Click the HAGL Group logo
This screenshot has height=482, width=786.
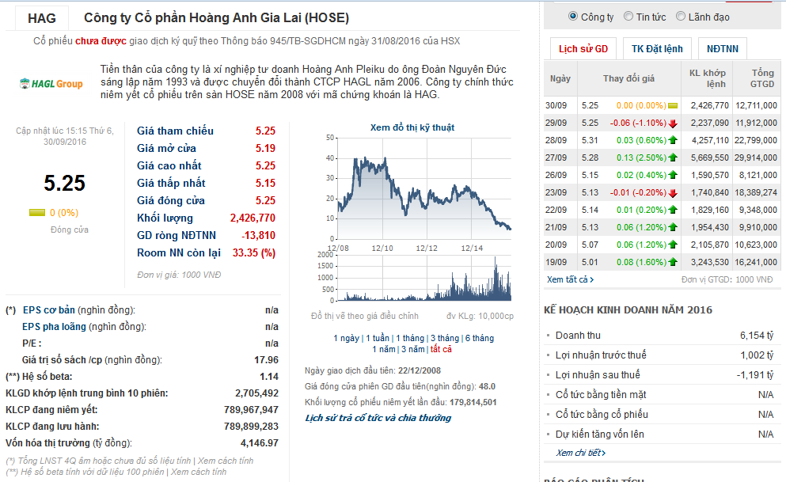(51, 84)
